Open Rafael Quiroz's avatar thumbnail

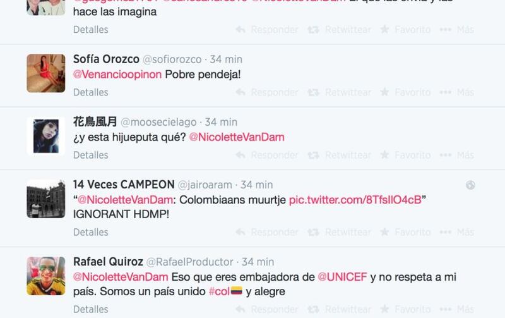coord(46,276)
